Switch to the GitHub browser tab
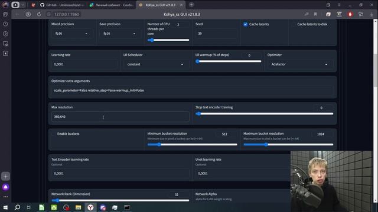The height and width of the screenshot is (212, 378). point(62,5)
